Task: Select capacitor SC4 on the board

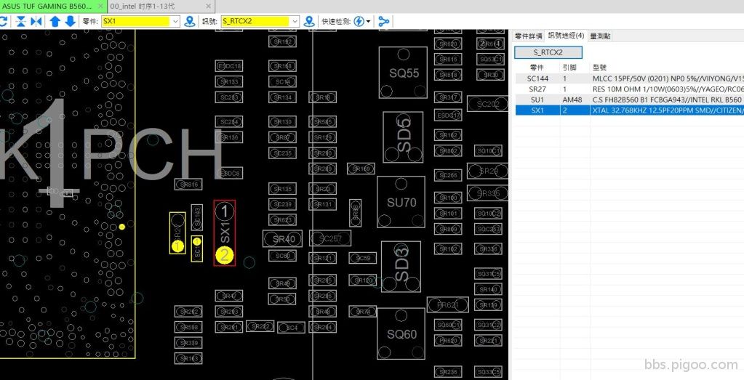Action: 292,328
